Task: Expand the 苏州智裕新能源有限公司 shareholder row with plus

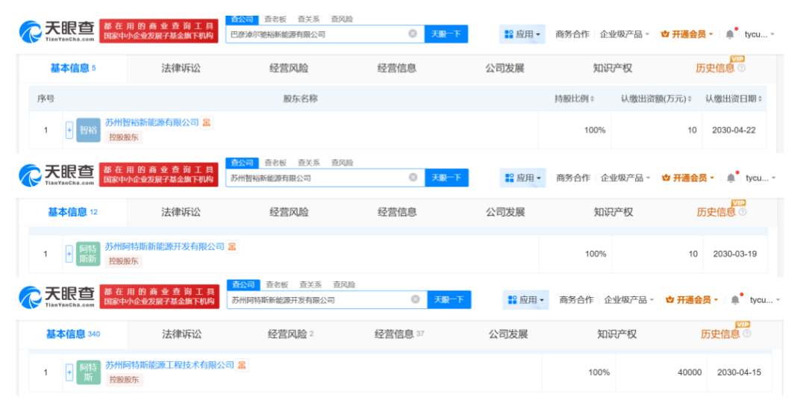Action: click(x=69, y=130)
